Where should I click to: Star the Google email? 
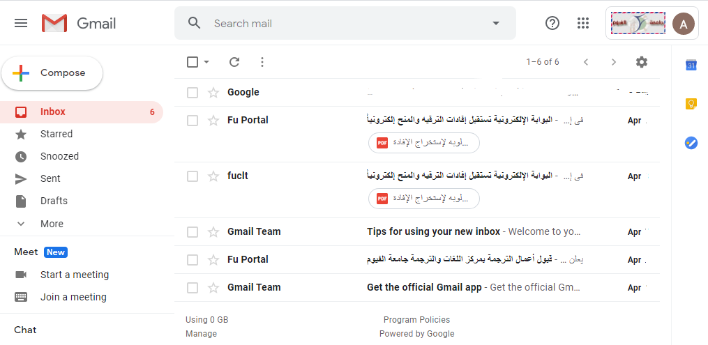click(x=213, y=93)
